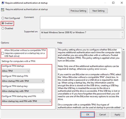This screenshot has width=126, height=119.
Task: Open the startup key and PIN dropdown
Action: [x=27, y=101]
